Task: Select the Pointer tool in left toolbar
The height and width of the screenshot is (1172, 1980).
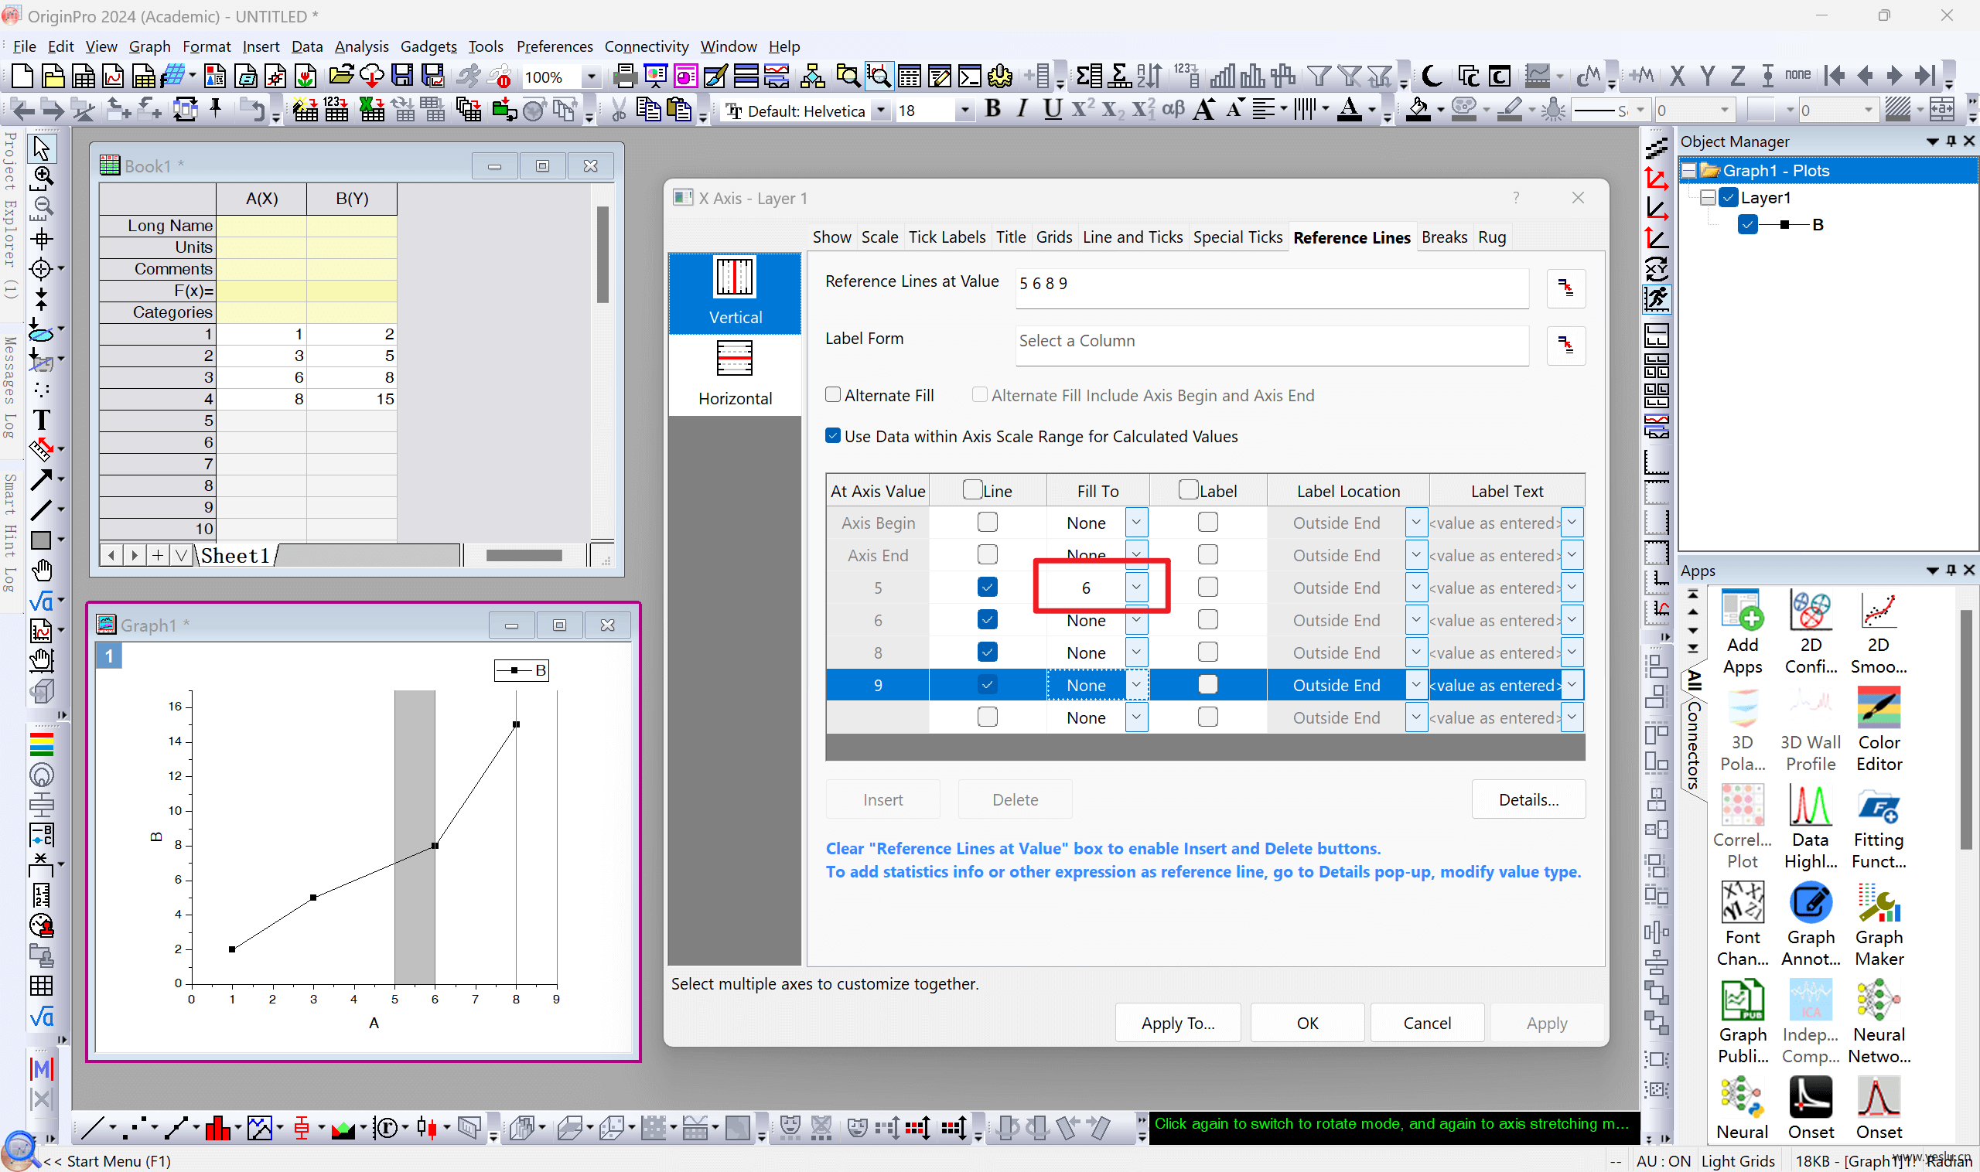Action: pos(41,148)
